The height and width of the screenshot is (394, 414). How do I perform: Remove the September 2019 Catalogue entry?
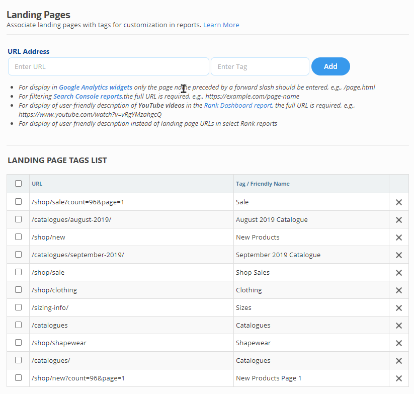point(398,255)
